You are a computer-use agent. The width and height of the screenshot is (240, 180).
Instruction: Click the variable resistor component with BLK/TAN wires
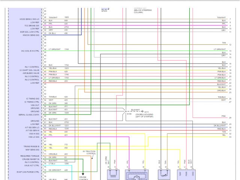[163, 175]
